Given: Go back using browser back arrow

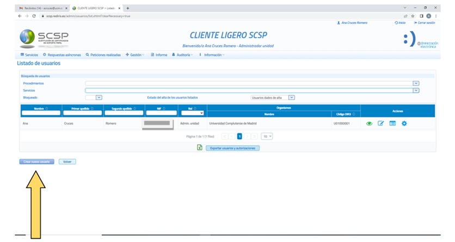Looking at the screenshot, I should click(20, 16).
